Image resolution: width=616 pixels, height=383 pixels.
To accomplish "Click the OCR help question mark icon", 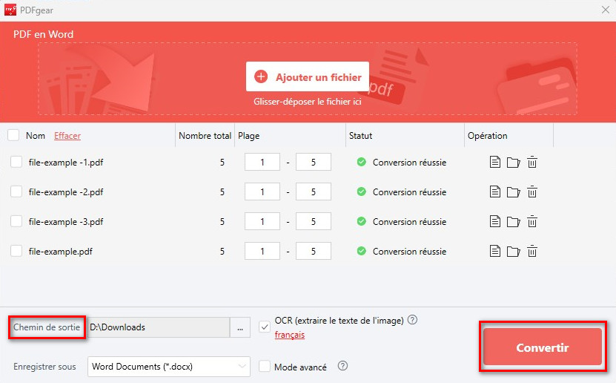I will point(412,320).
